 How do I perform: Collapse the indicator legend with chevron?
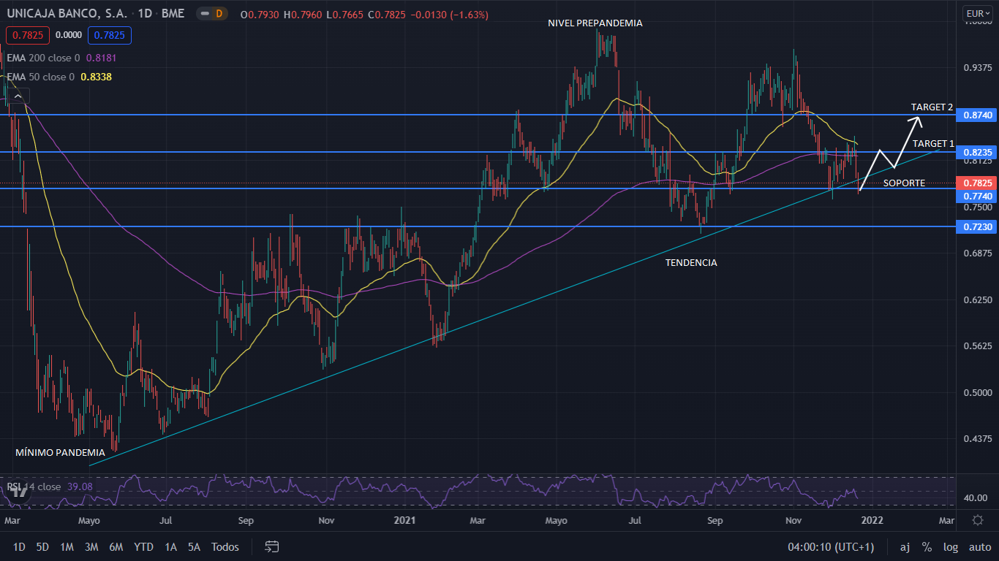click(18, 95)
